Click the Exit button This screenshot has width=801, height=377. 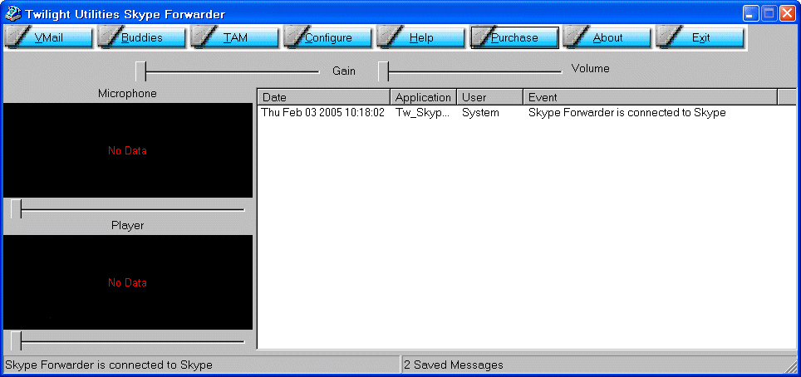click(700, 38)
